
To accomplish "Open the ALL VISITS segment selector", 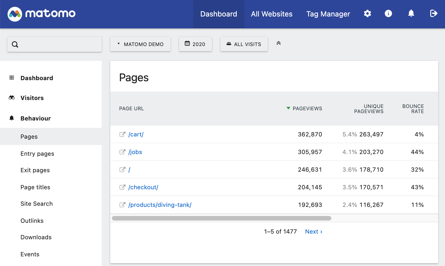I will click(x=247, y=44).
